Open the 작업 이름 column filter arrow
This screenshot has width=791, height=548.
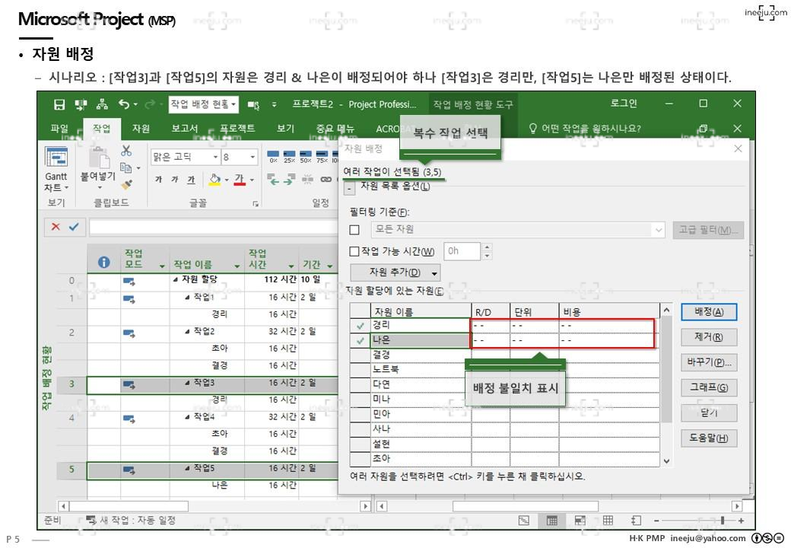pyautogui.click(x=237, y=266)
